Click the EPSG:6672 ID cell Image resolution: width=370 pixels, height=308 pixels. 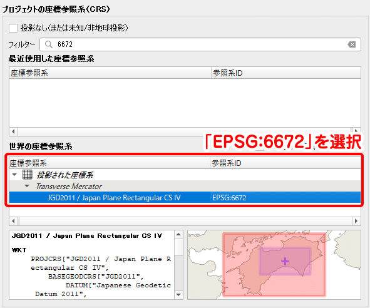tap(229, 198)
